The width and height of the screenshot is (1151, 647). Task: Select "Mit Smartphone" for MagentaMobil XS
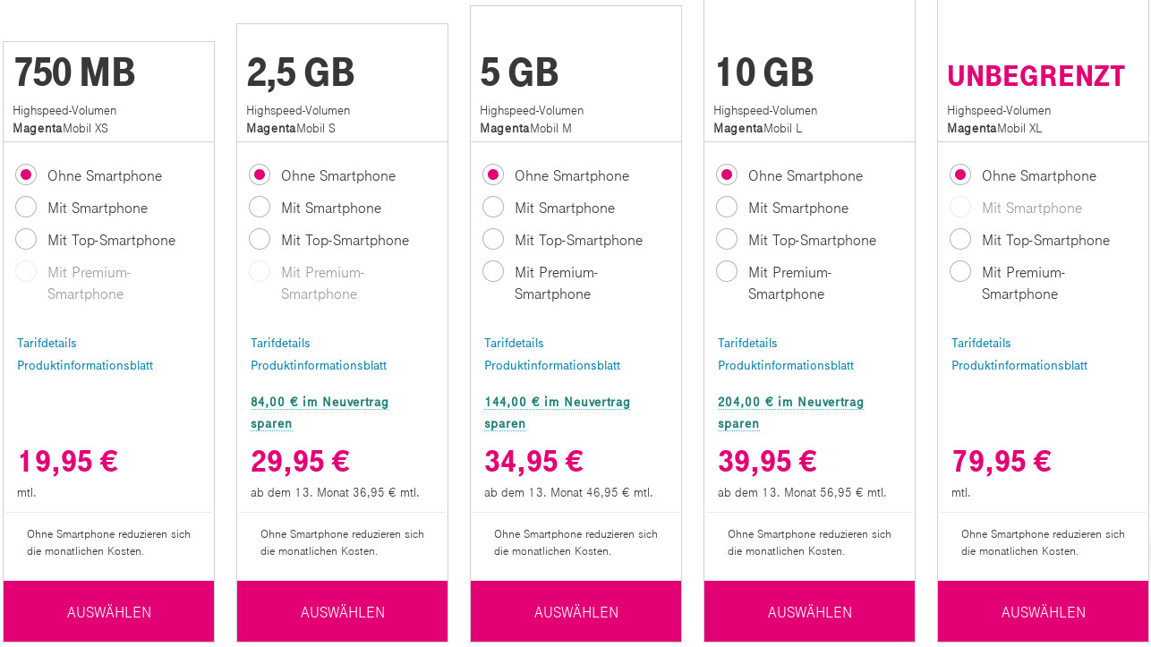click(25, 207)
